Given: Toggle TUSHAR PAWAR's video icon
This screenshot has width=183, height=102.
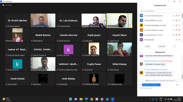Looking at the screenshot, I should coord(179,20).
